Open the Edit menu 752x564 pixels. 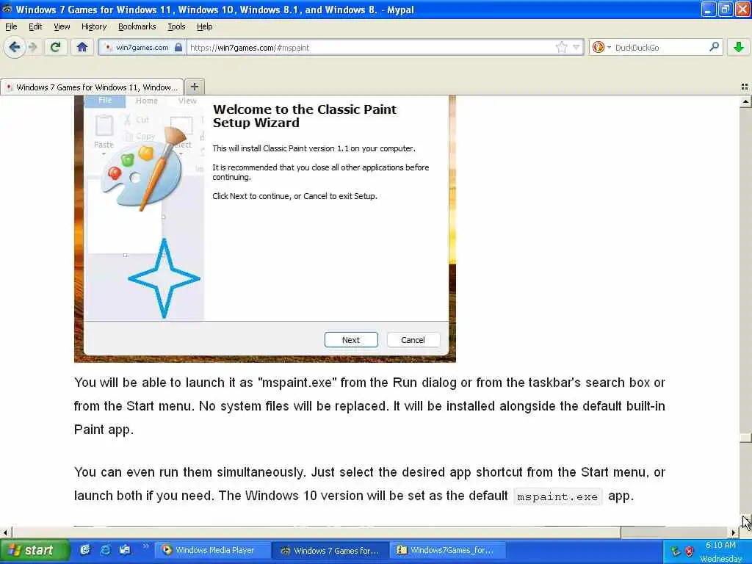pyautogui.click(x=35, y=26)
